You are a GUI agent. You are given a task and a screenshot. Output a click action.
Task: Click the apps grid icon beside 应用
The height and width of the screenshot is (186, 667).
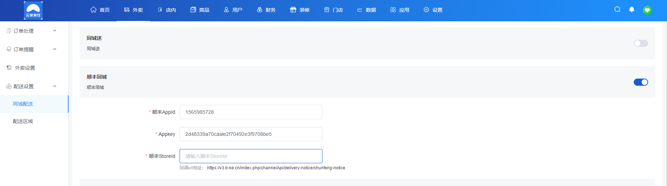pyautogui.click(x=393, y=10)
